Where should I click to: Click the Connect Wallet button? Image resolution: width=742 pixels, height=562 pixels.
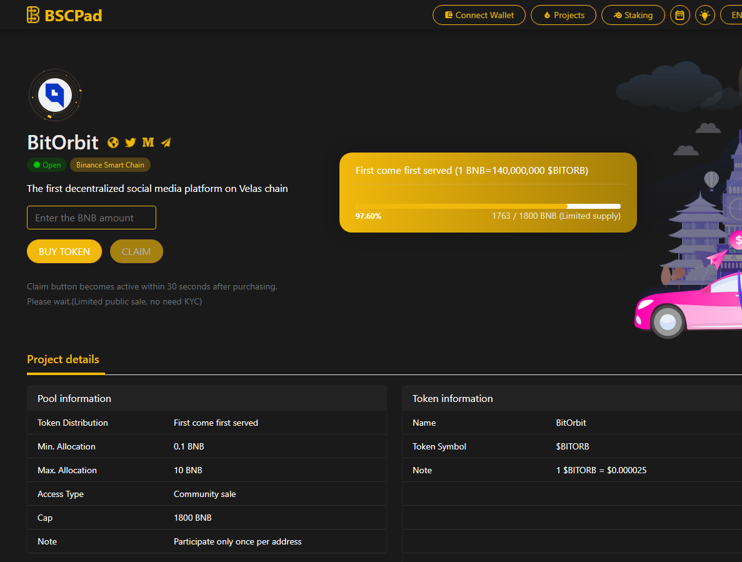479,15
